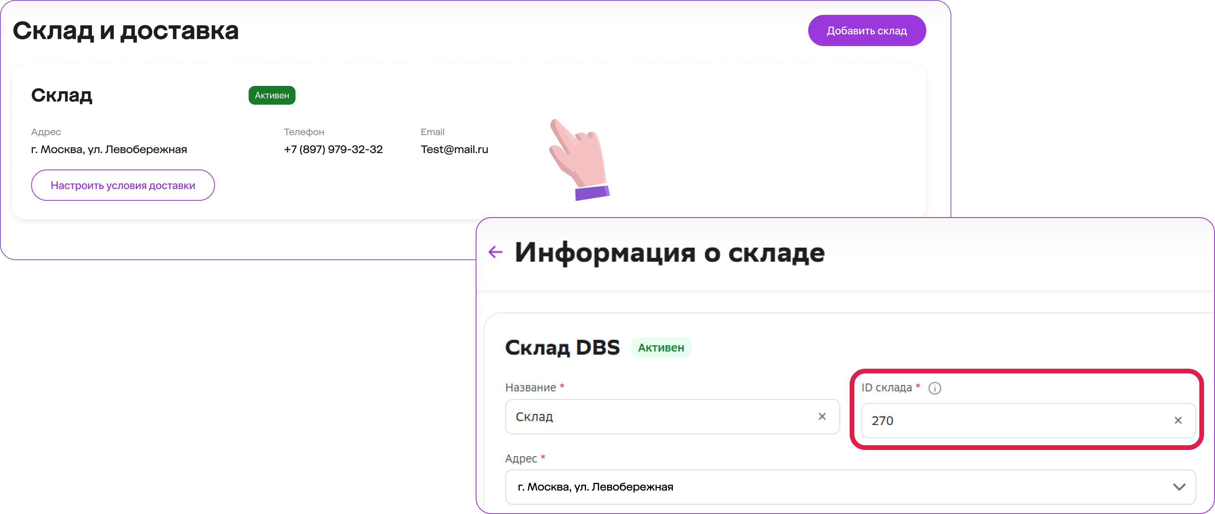Screen dimensions: 1215x514
Task: Open the Адрес combo box showing г. Москва
Action: pos(850,487)
